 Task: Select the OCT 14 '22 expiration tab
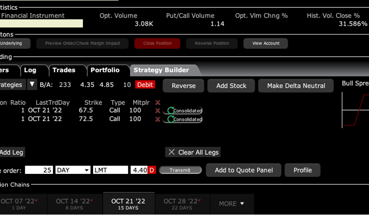pyautogui.click(x=75, y=204)
